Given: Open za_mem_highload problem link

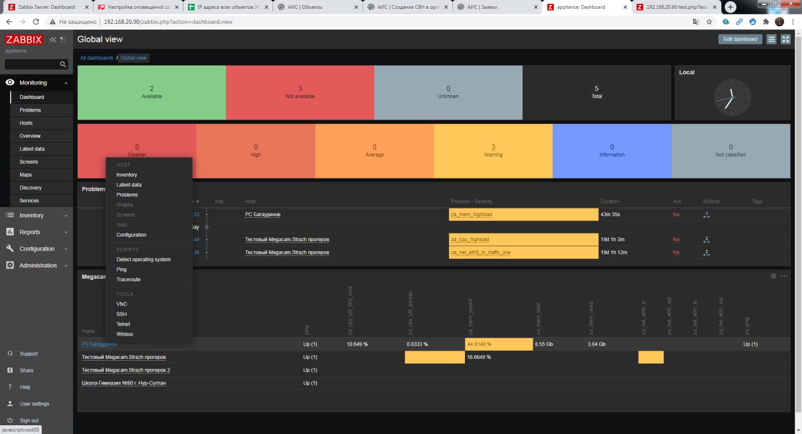Looking at the screenshot, I should point(471,214).
